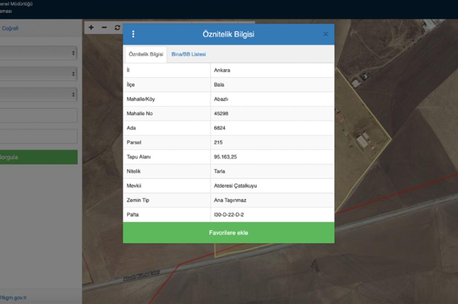The image size is (458, 304).
Task: Open the Coğrafi tab in the sidebar
Action: [x=10, y=28]
